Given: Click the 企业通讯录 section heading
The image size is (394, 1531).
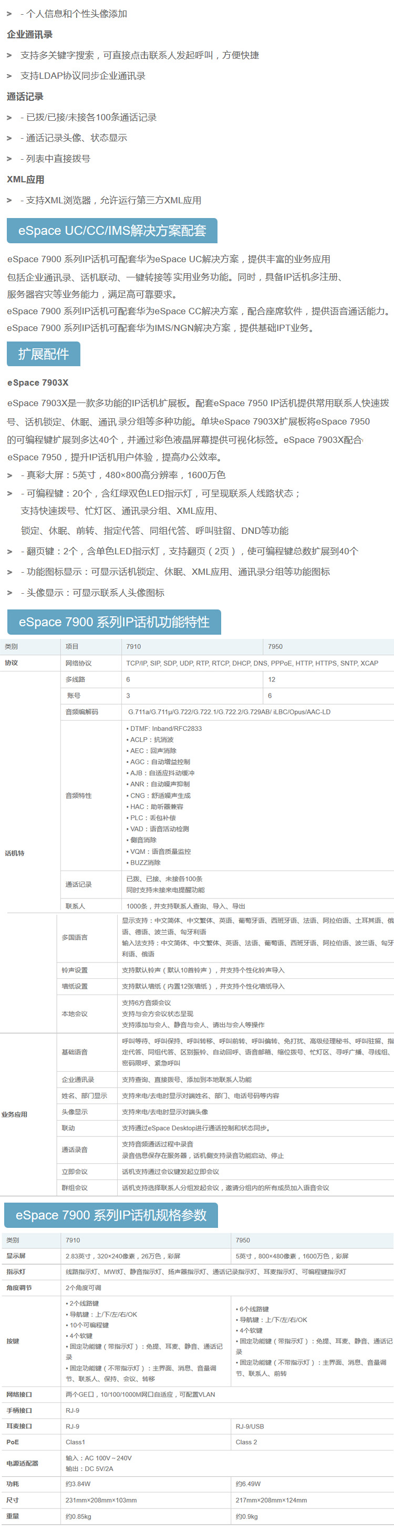Looking at the screenshot, I should pyautogui.click(x=30, y=35).
